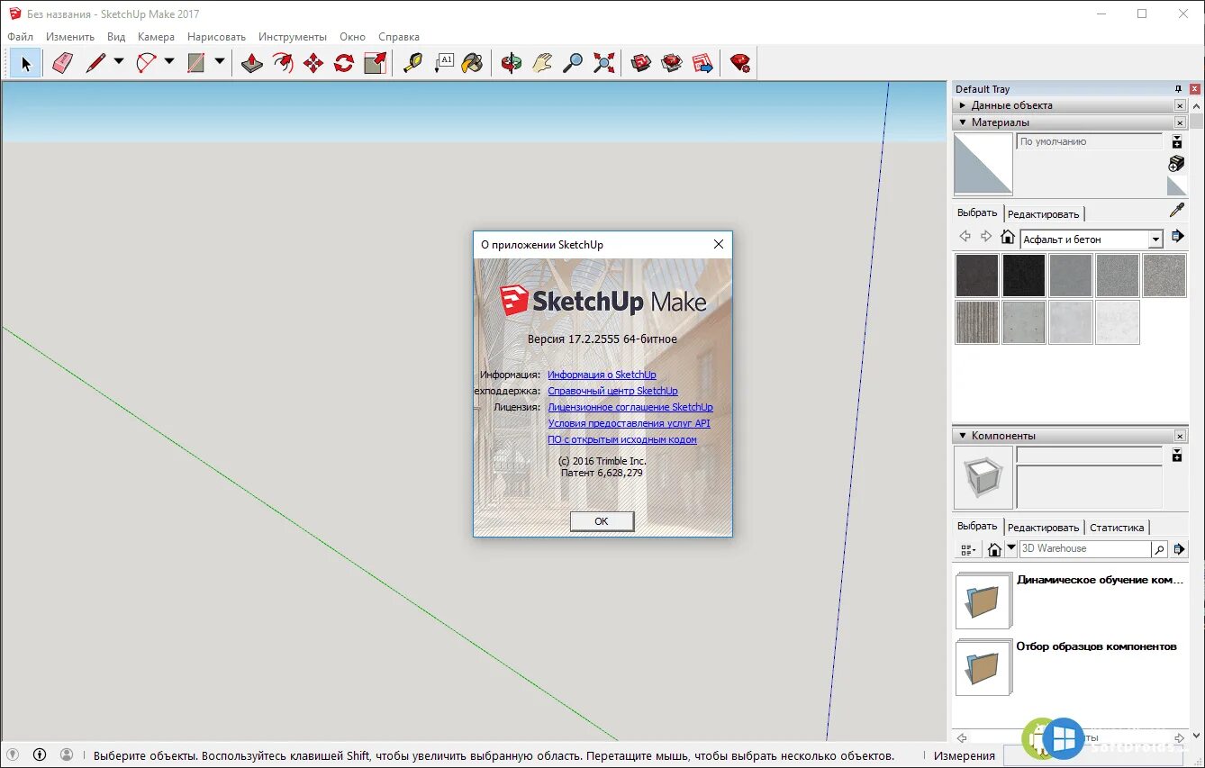Activate the Arc tool
Image resolution: width=1205 pixels, height=768 pixels.
point(146,63)
